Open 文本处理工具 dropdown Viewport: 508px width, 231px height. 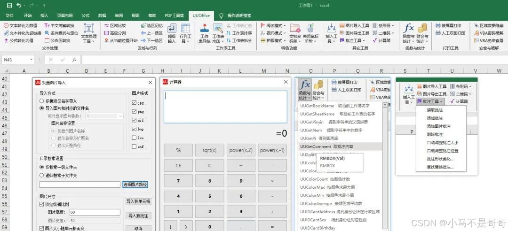tap(89, 33)
